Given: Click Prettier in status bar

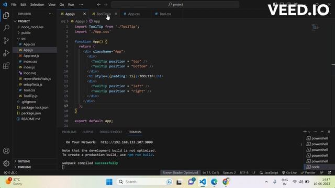Looking at the screenshot, I should (x=308, y=173).
